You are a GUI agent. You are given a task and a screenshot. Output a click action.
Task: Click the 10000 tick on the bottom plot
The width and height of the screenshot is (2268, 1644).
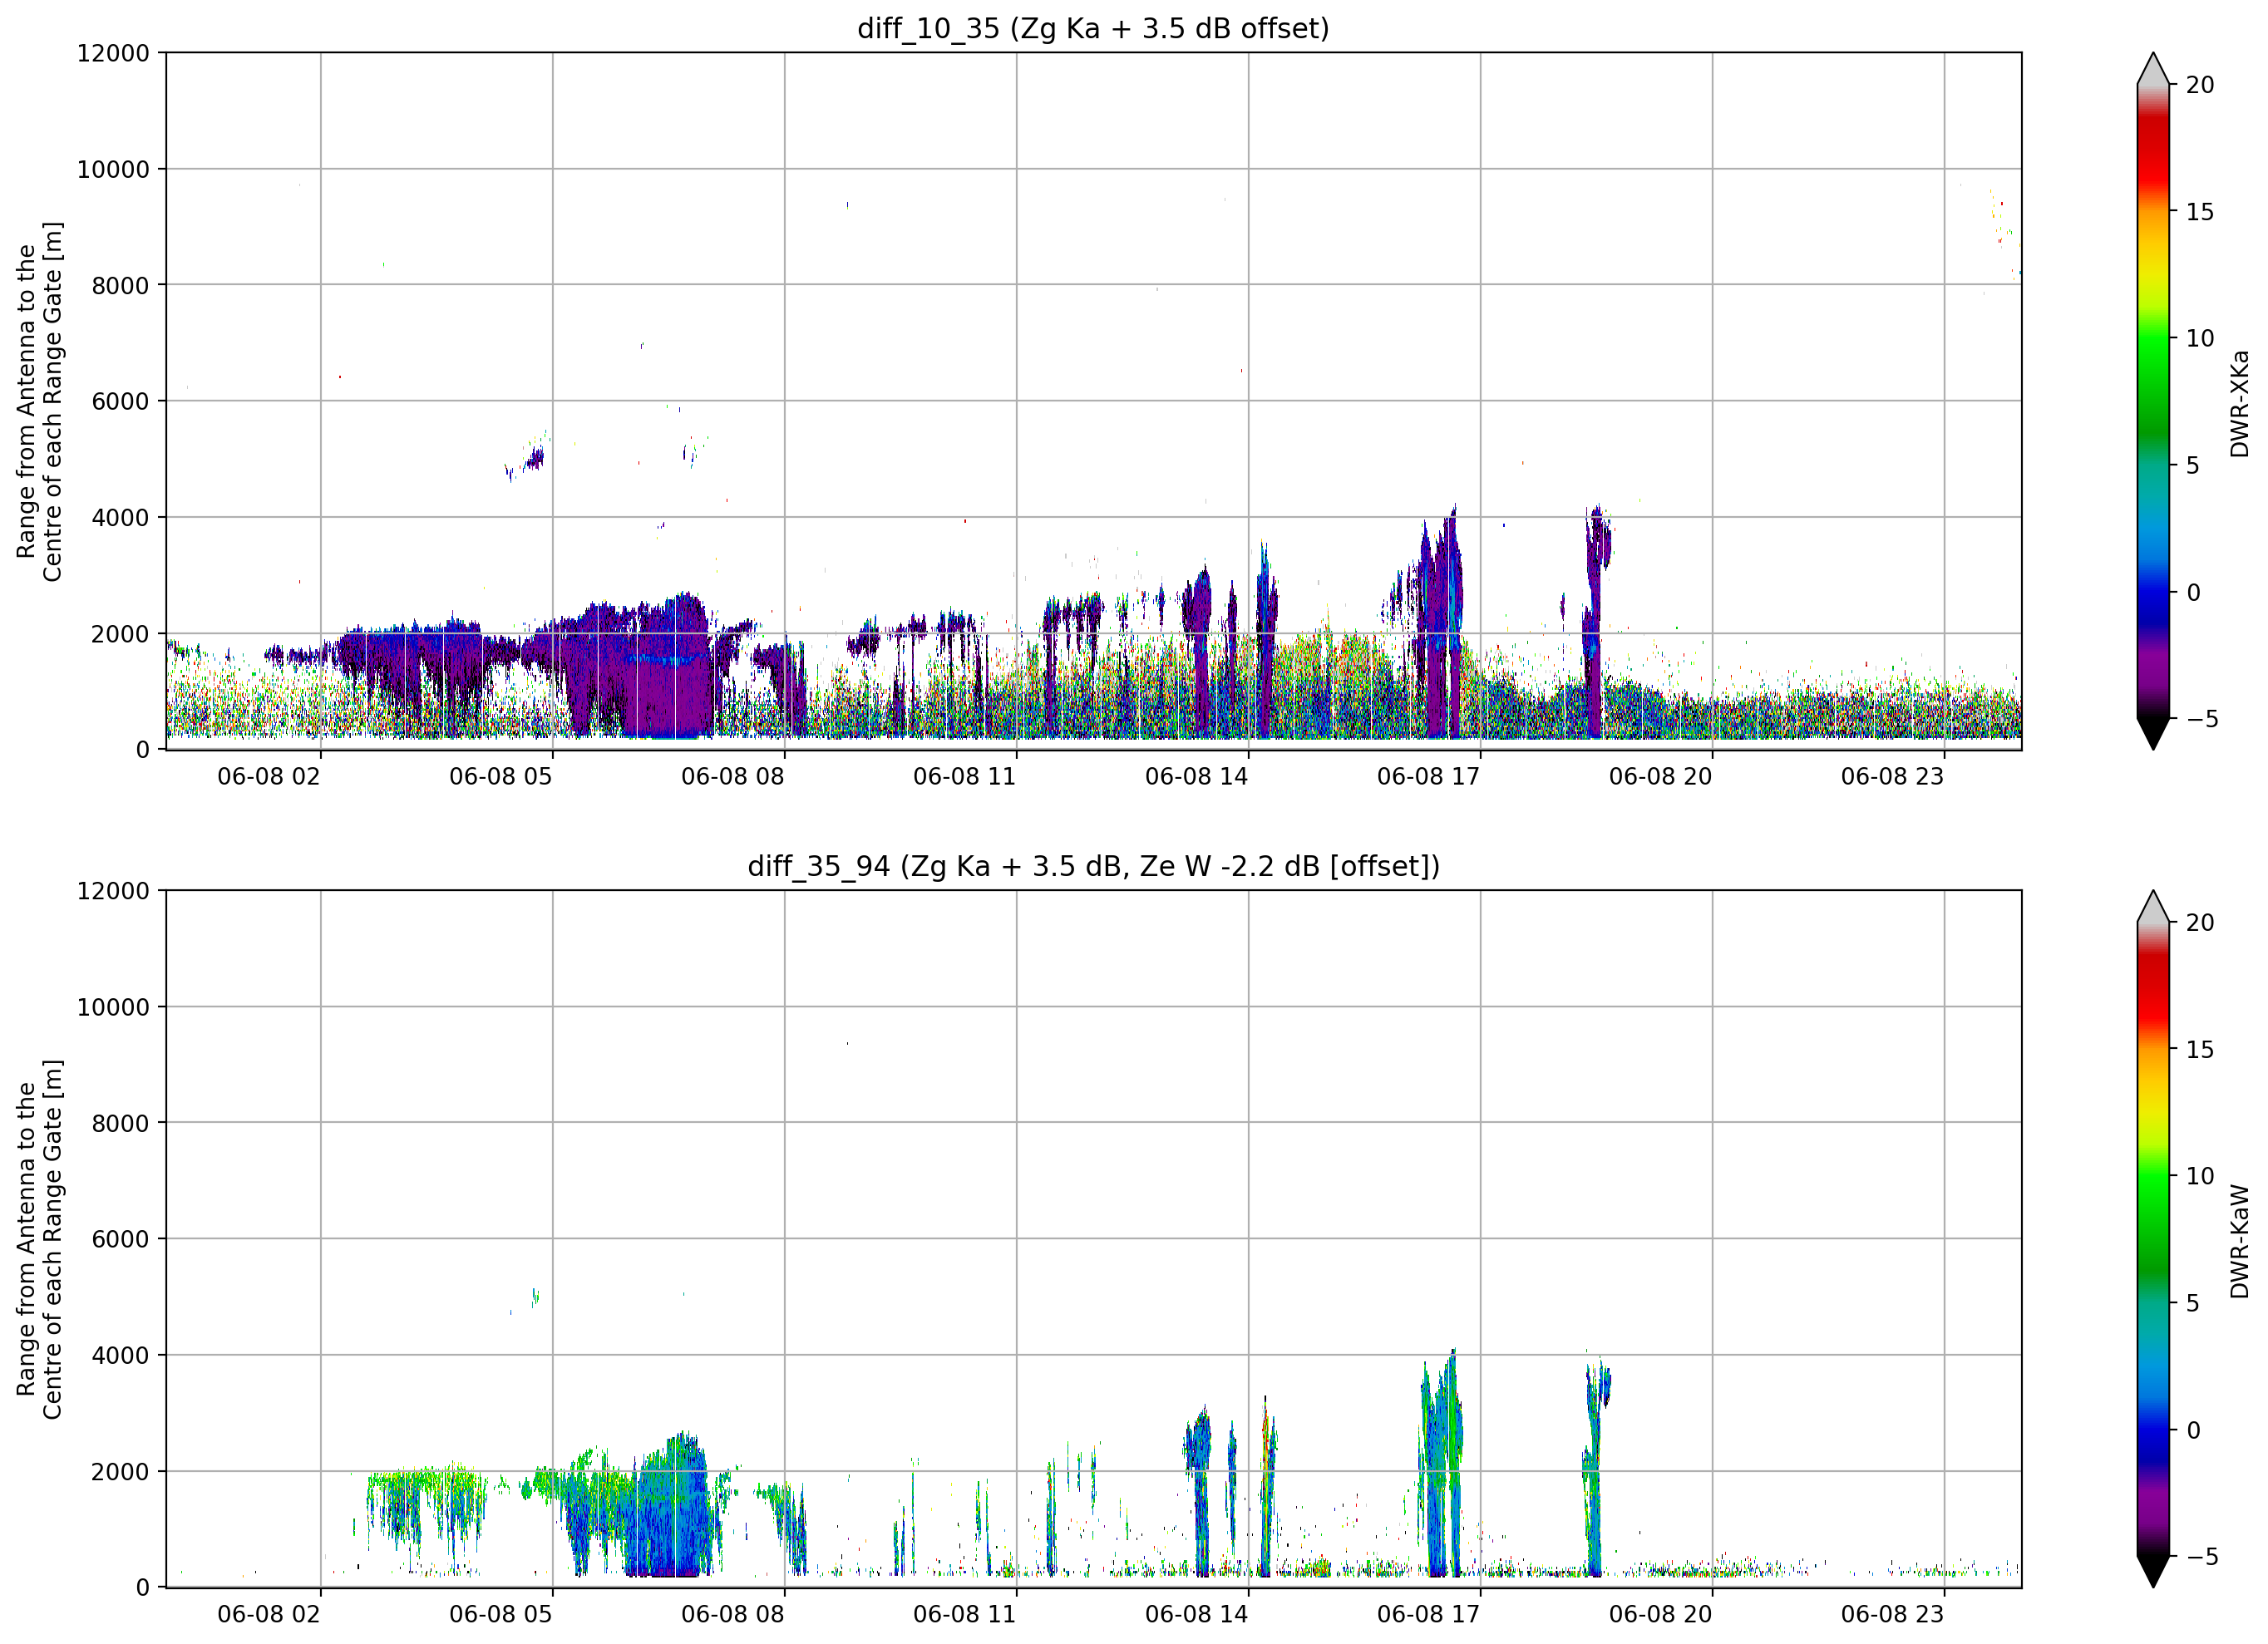[113, 1008]
